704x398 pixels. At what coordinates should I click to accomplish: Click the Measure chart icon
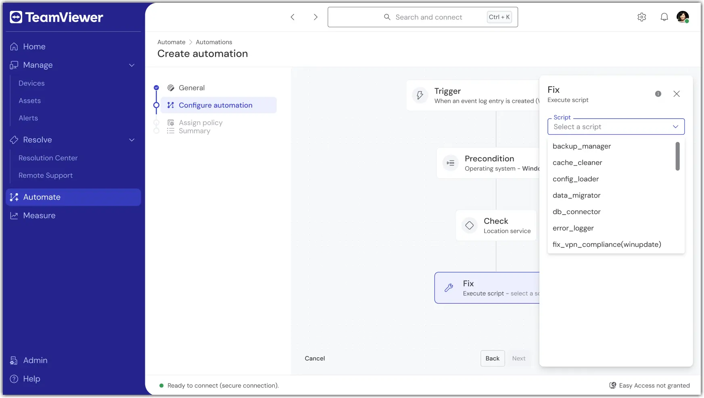14,216
